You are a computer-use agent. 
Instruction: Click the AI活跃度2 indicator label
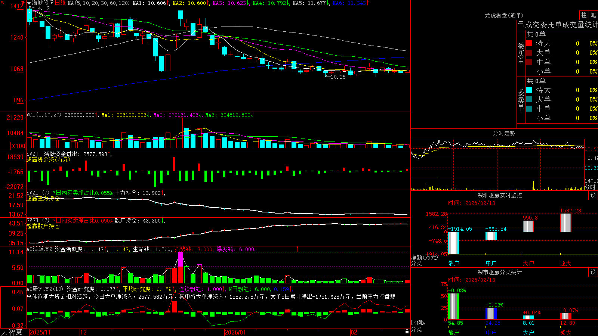pos(39,249)
